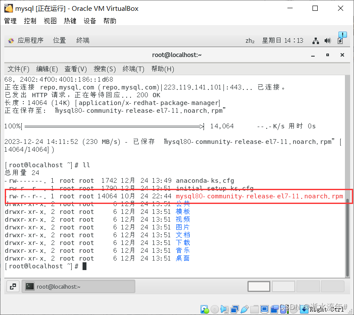Launch 终端 from the top panel
The width and height of the screenshot is (354, 315).
pyautogui.click(x=83, y=40)
